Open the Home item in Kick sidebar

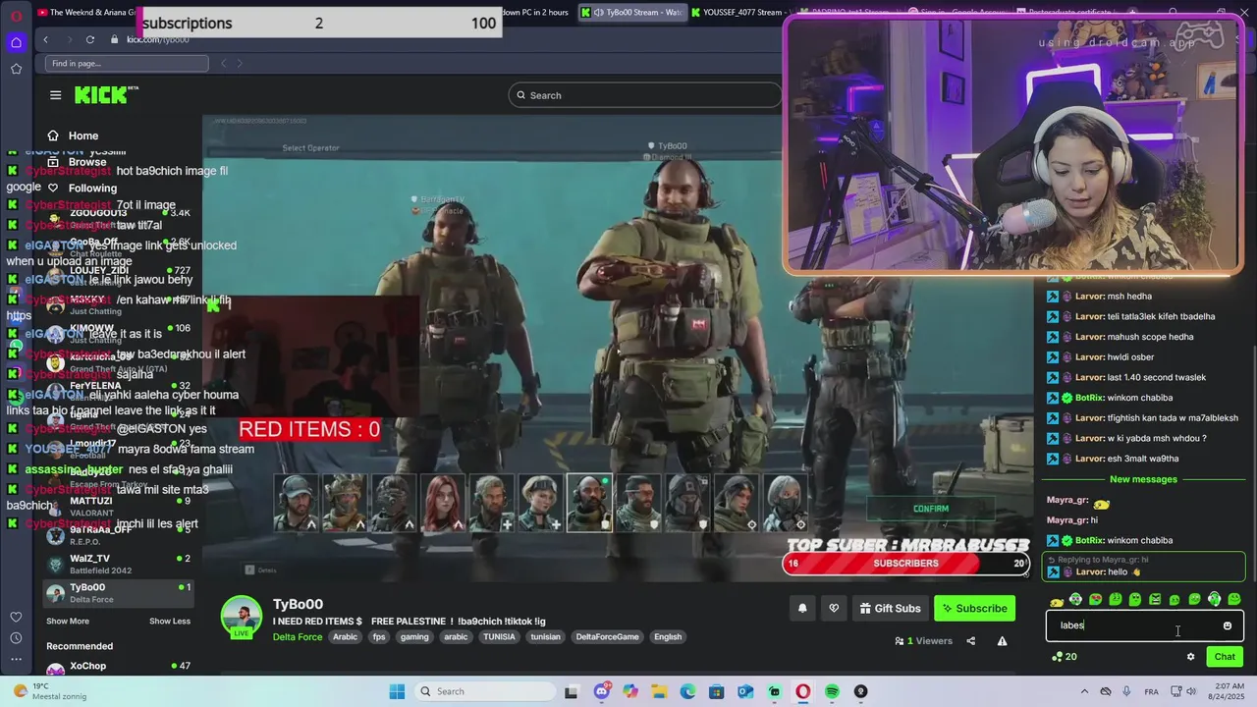(x=82, y=136)
